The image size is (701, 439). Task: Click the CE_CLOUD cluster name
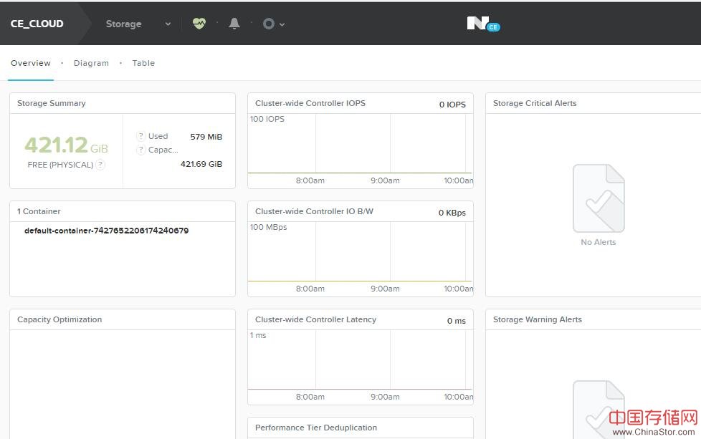point(37,24)
